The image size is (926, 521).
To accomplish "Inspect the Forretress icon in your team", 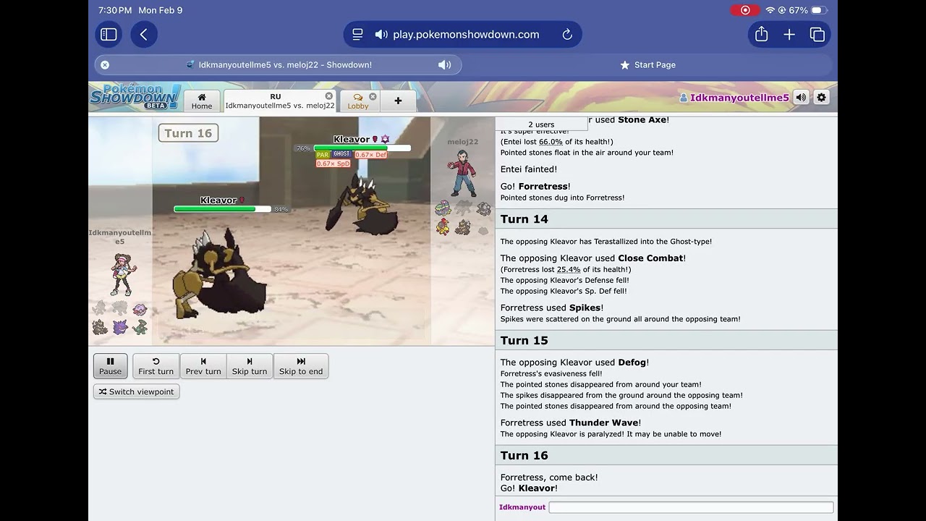I will click(x=140, y=310).
